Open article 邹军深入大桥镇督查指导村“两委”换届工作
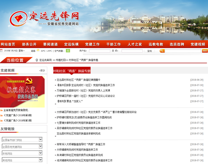This screenshot has height=164, width=208. pos(81,144)
